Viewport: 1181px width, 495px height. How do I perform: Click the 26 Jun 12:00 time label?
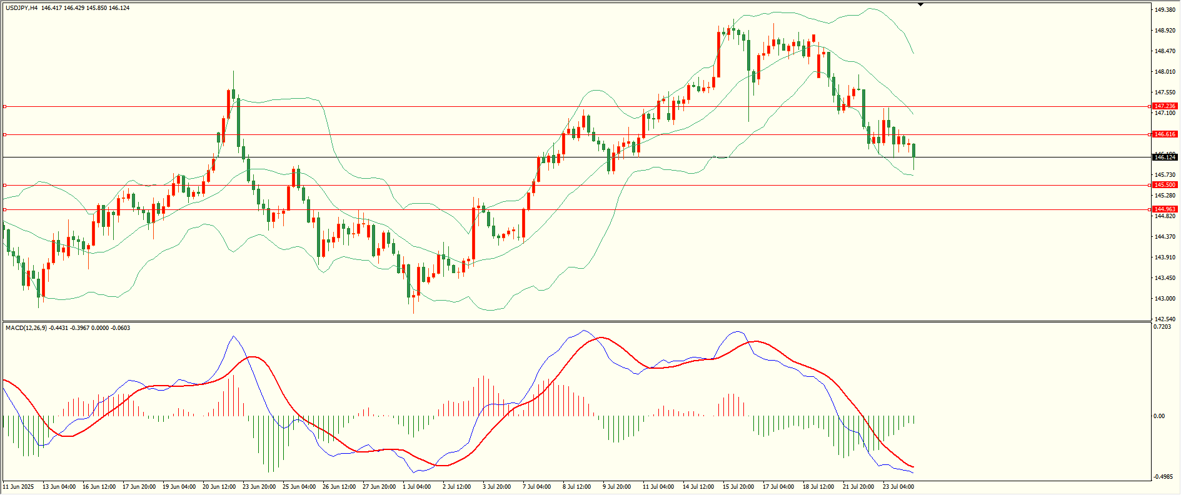point(339,486)
